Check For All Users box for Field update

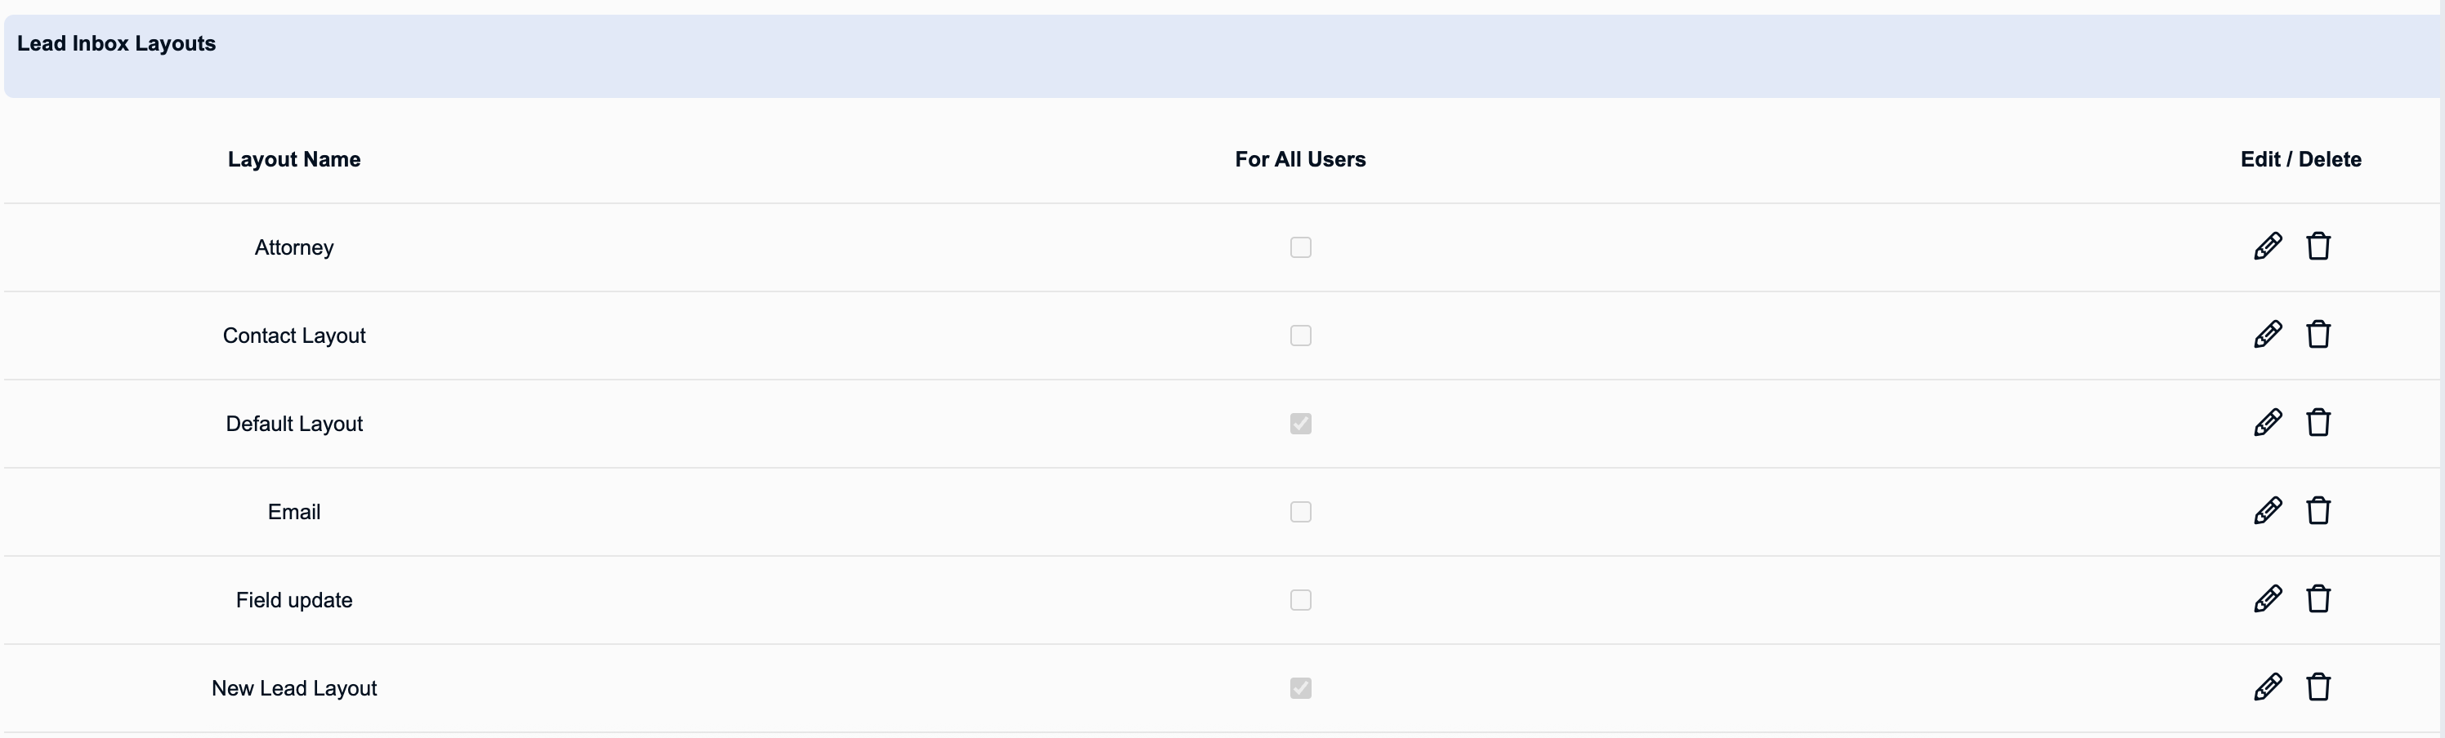point(1300,601)
